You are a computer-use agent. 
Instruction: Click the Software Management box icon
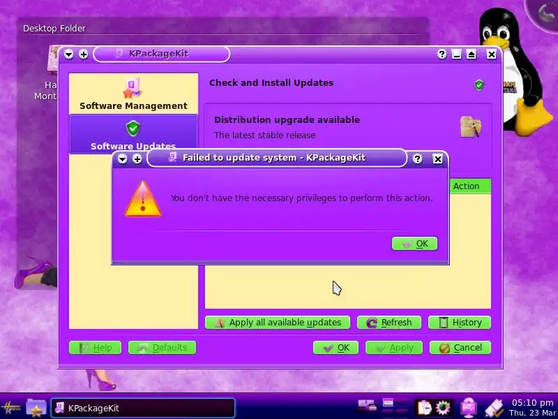pos(133,88)
